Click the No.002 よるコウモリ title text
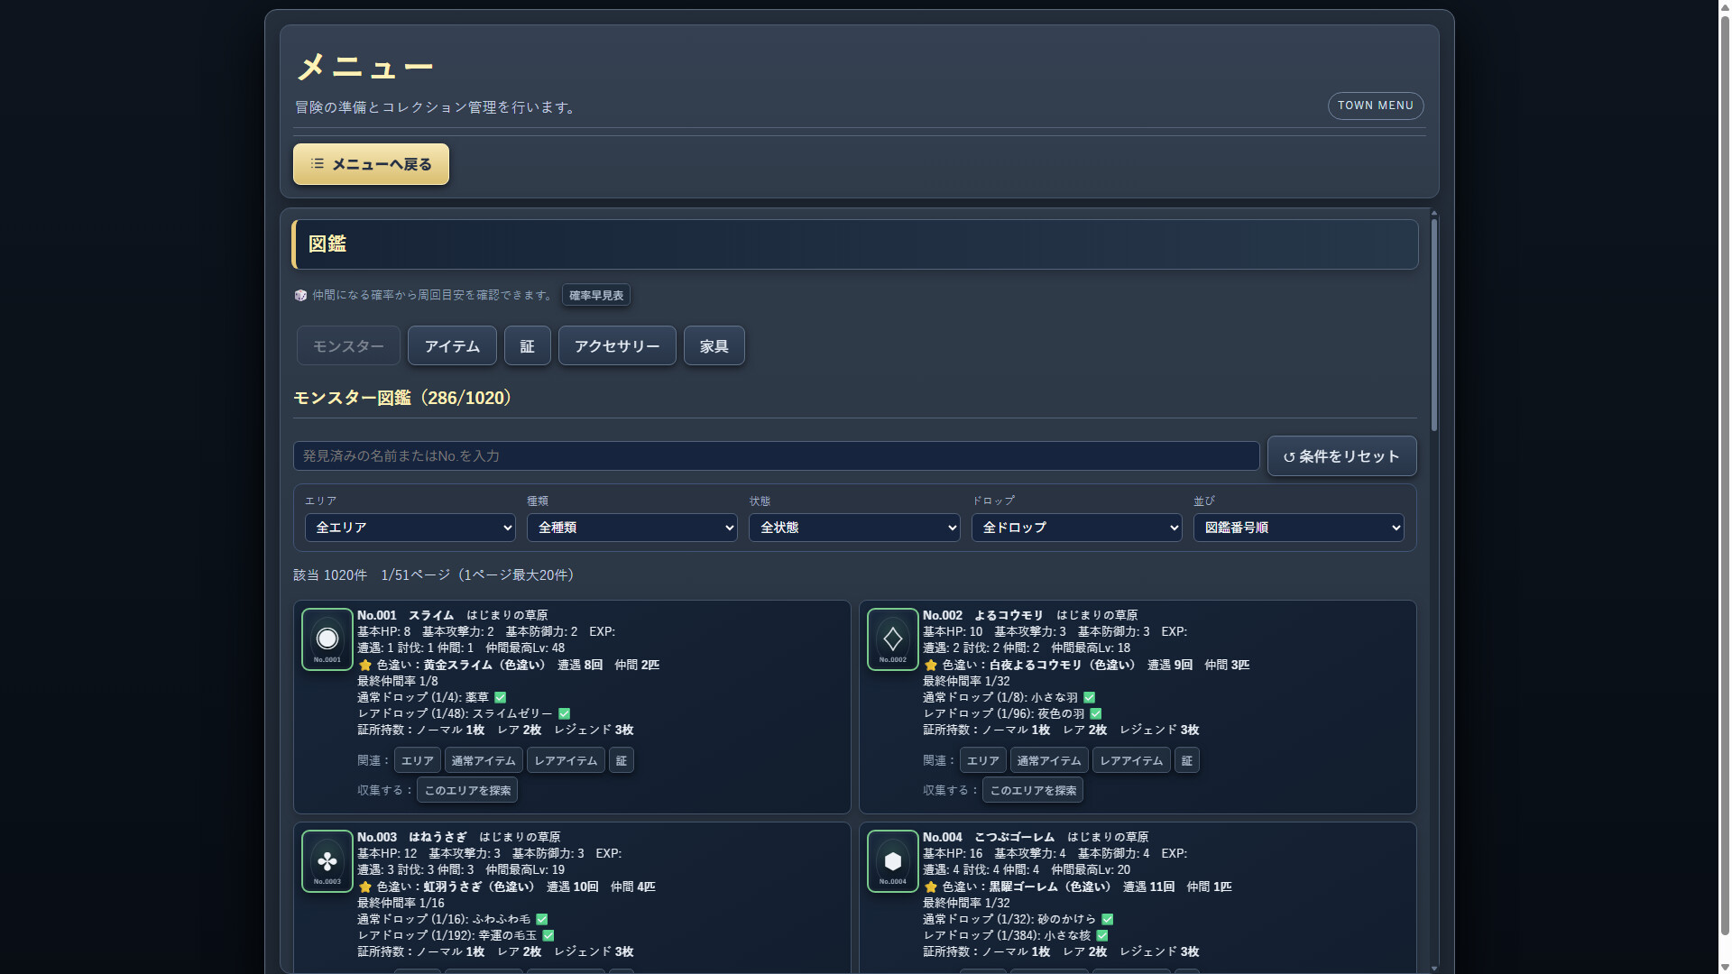Viewport: 1732px width, 974px height. (982, 615)
